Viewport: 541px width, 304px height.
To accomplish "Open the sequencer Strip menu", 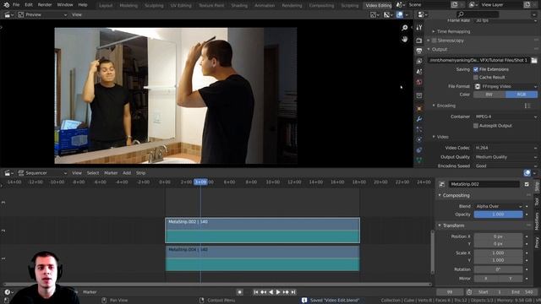I will coord(140,173).
